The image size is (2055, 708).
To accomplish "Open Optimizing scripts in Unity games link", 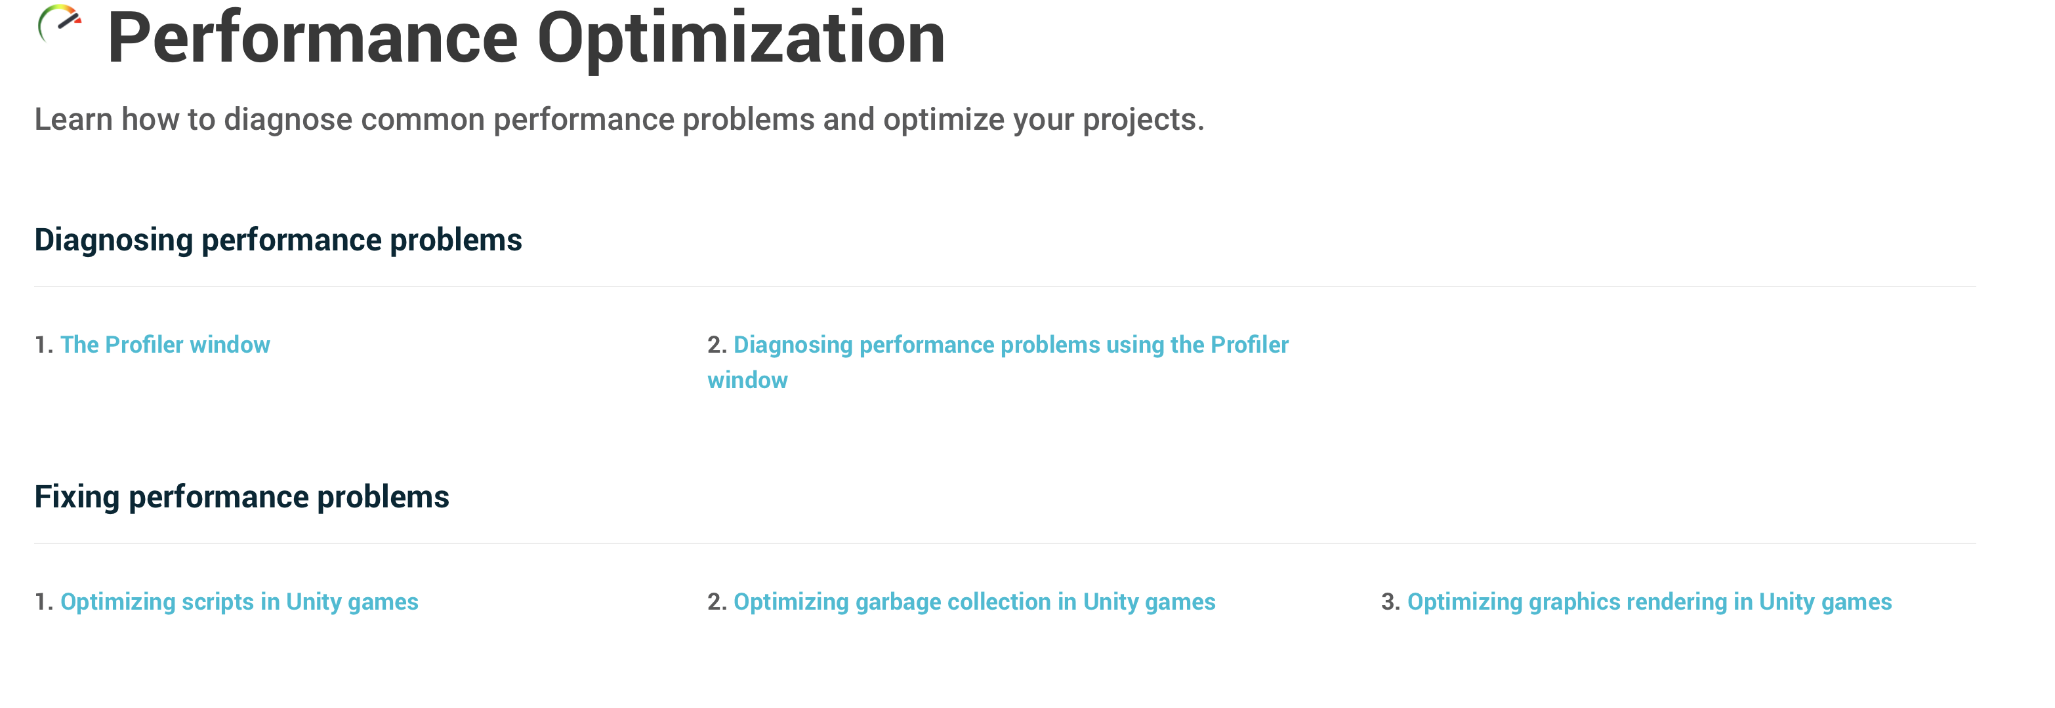I will click(x=239, y=601).
